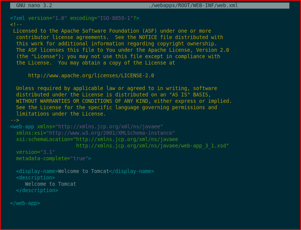
Task: Click the line 'See the License for the specific language'
Action: click(117, 107)
